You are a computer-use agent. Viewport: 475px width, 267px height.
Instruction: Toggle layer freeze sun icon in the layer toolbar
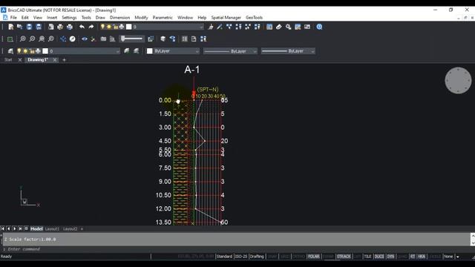(25, 51)
